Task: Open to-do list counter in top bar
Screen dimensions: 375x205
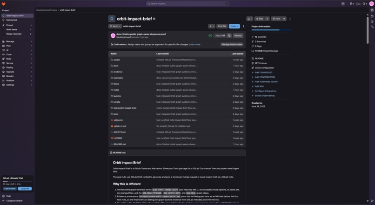Action: tap(365, 4)
